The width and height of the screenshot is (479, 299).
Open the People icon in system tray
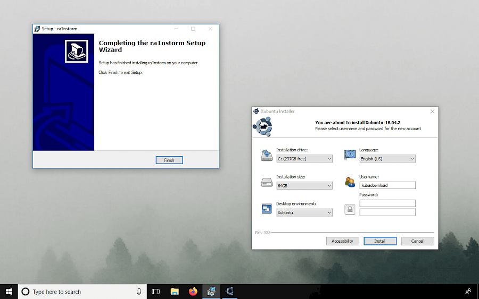pyautogui.click(x=468, y=292)
